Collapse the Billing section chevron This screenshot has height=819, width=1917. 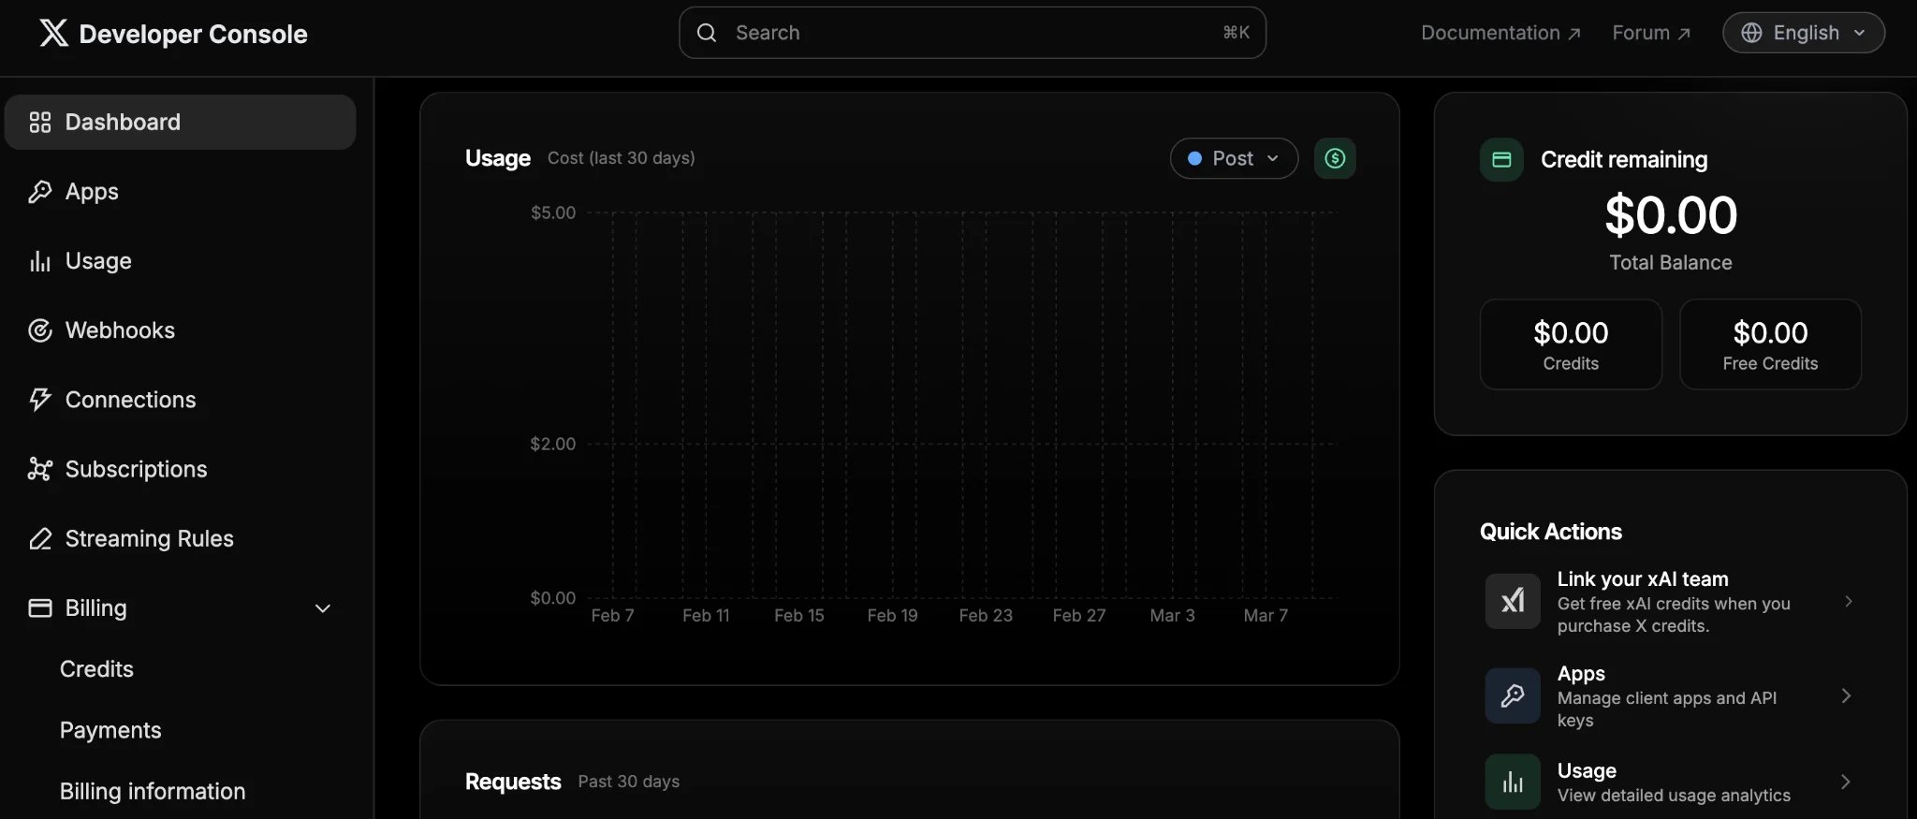pos(323,608)
